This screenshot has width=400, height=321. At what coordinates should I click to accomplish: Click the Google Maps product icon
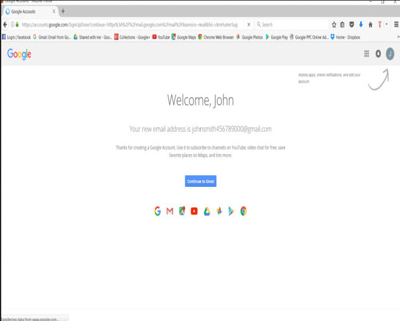182,211
